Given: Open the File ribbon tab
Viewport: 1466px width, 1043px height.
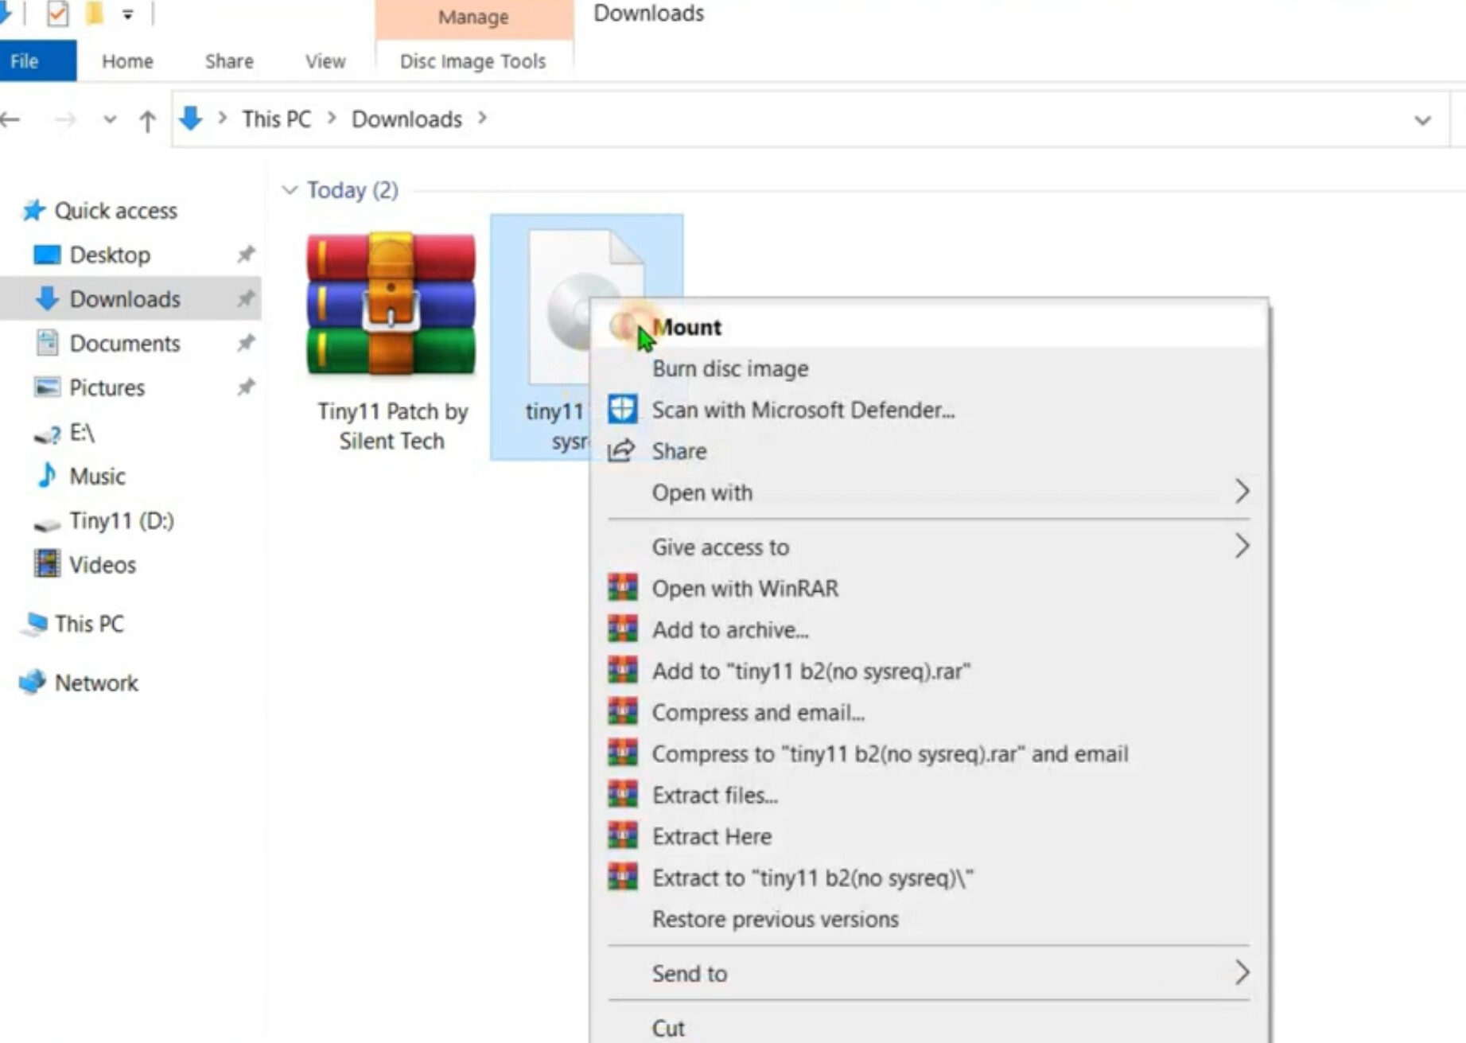Looking at the screenshot, I should [37, 61].
